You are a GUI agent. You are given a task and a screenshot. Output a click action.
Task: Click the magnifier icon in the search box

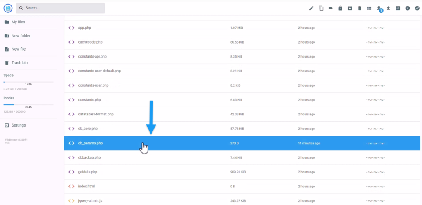point(21,8)
